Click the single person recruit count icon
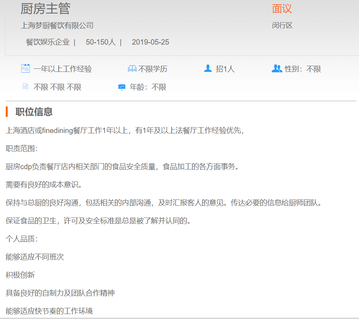Image resolution: width=359 pixels, height=319 pixels. pos(208,69)
